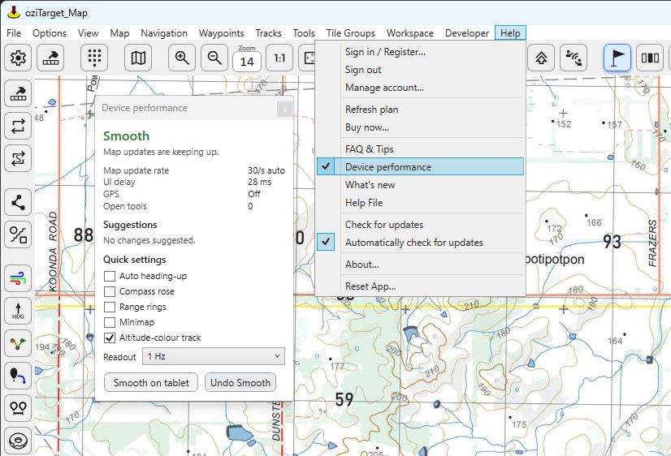Select Sign out from Help menu
This screenshot has height=456, width=671.
coord(420,70)
